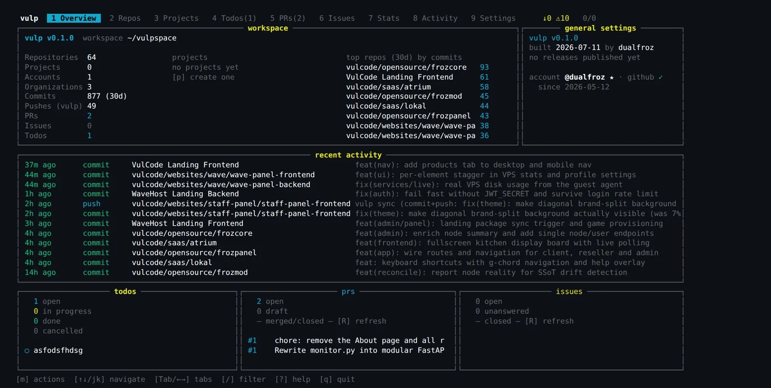Click the behind-count ↓0 indicator
The width and height of the screenshot is (771, 388).
[x=547, y=18]
